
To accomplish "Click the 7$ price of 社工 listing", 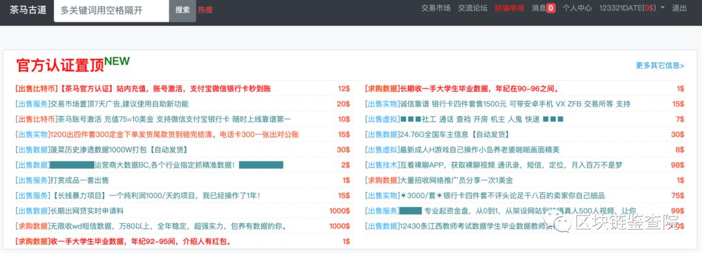I will tap(680, 119).
